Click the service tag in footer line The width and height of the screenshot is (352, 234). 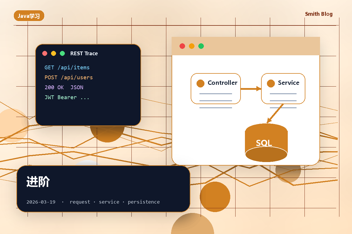[109, 202]
